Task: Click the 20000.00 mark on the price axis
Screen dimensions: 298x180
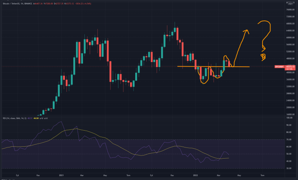Action: click(x=290, y=108)
